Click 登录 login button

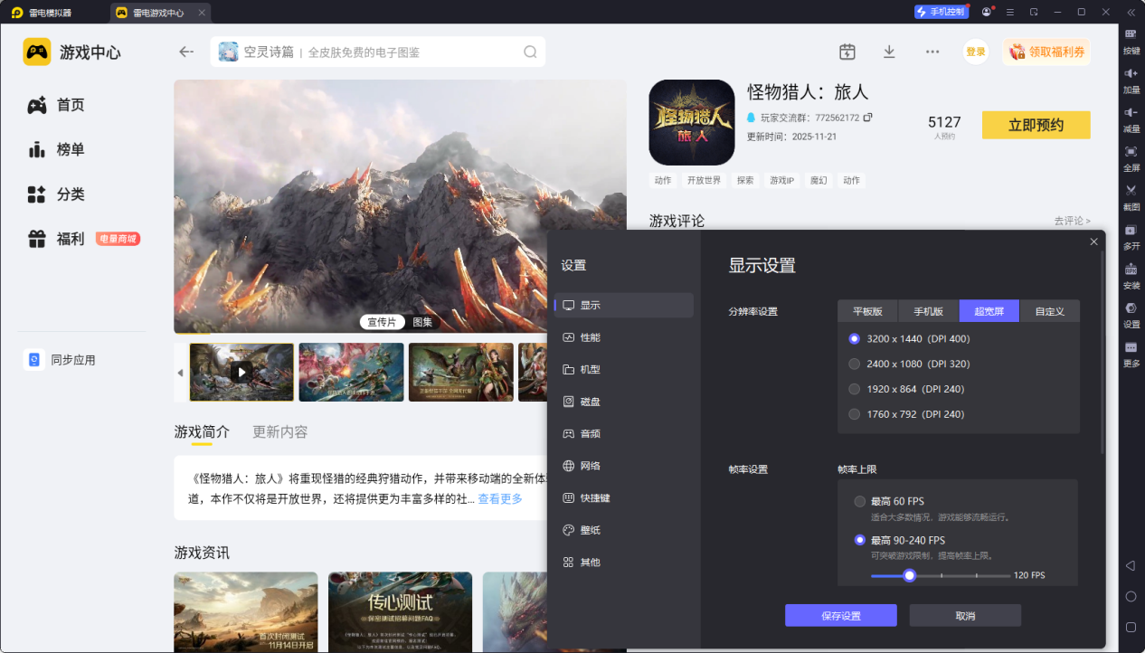[x=976, y=52]
